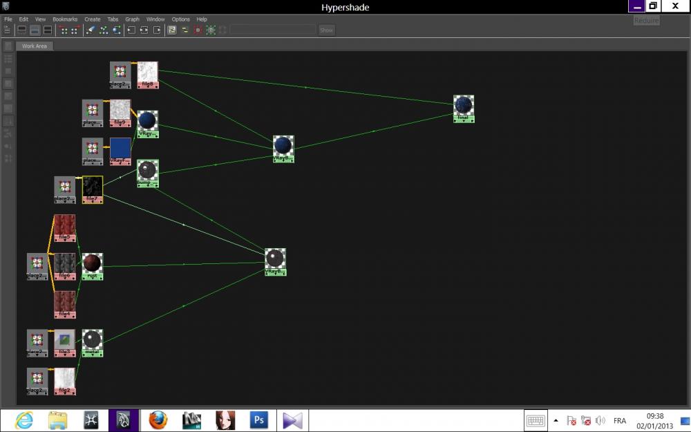The width and height of the screenshot is (691, 432).
Task: Open the Edit menu
Action: point(23,19)
